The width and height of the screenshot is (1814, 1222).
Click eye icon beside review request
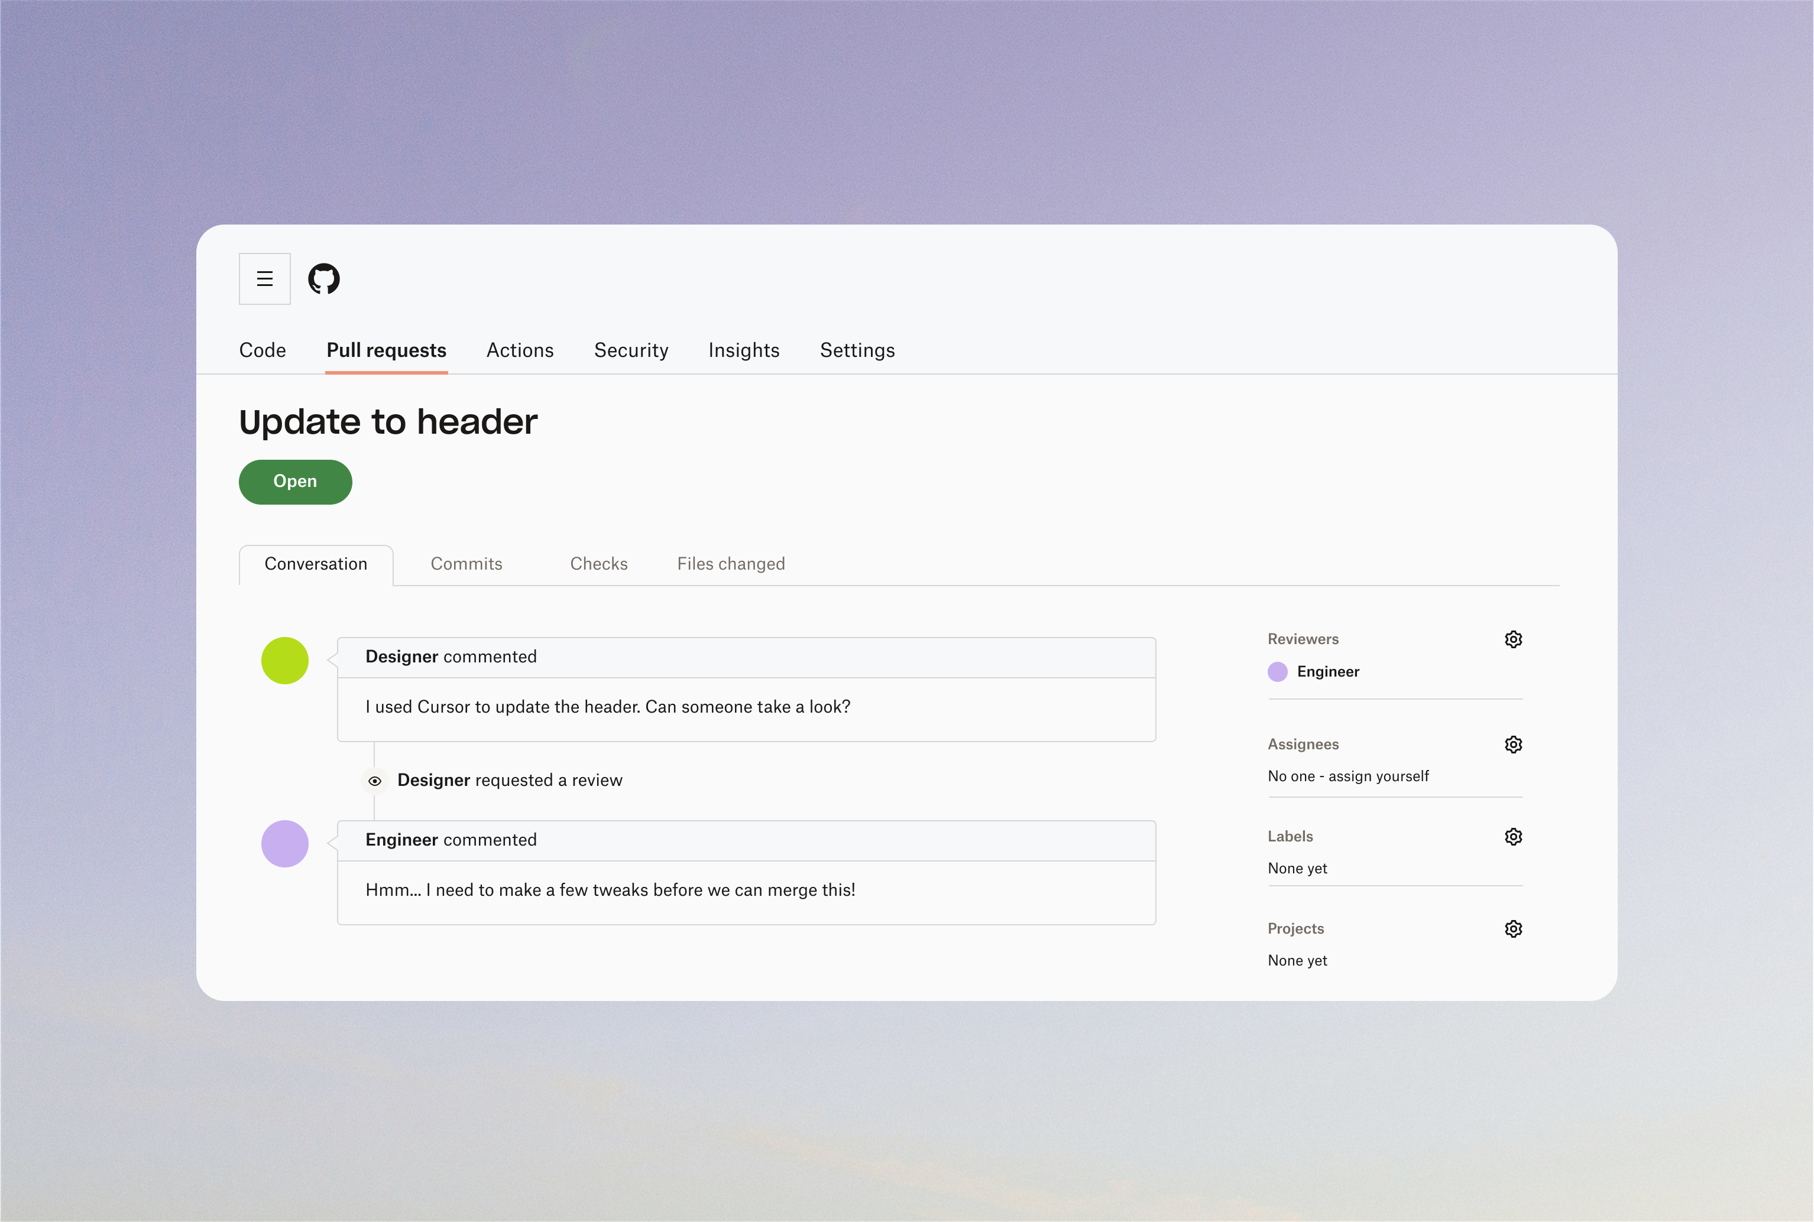pos(375,781)
